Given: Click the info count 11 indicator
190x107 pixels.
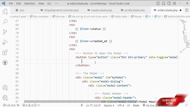Looking at the screenshot, I should [x=37, y=105].
